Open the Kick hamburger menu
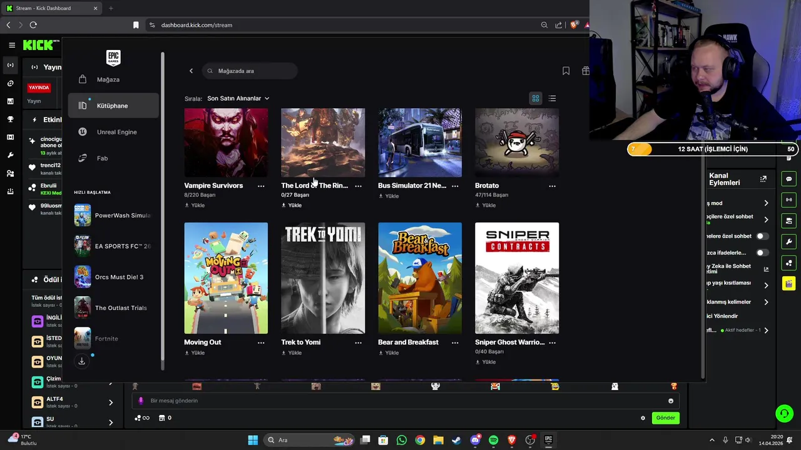 (12, 45)
